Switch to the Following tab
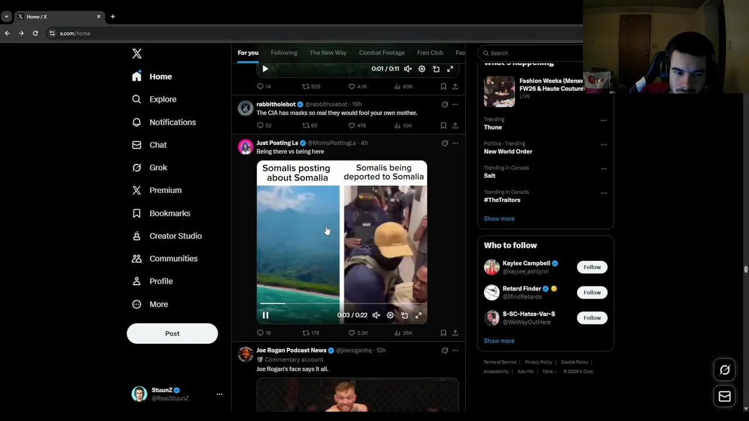The image size is (749, 421). pos(284,53)
